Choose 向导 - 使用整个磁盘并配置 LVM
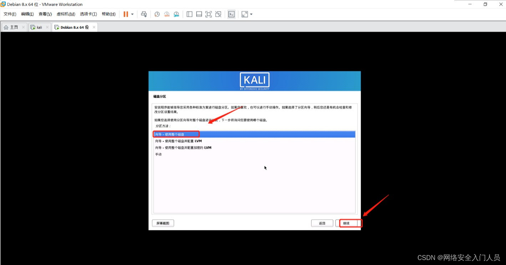506x265 pixels. pos(254,141)
